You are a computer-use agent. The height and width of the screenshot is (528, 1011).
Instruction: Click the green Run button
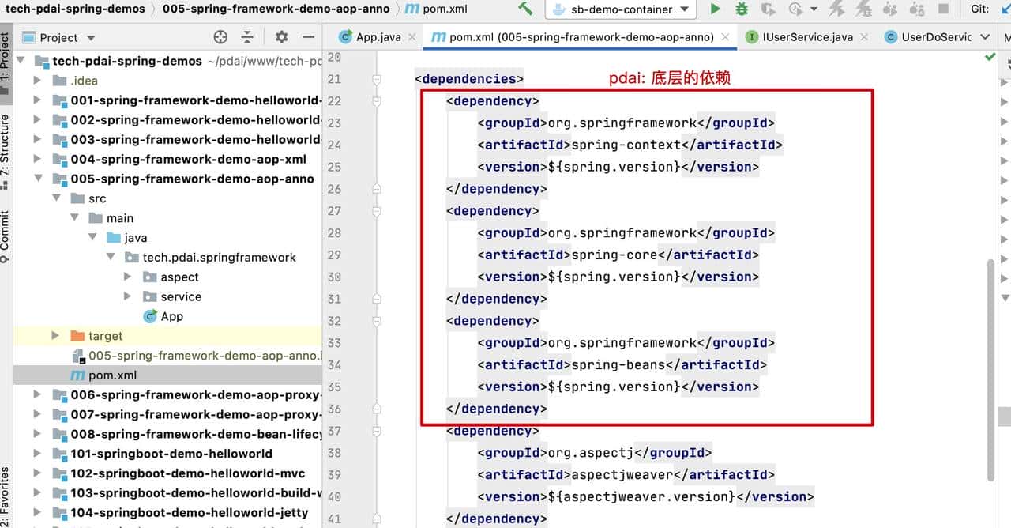(x=716, y=9)
